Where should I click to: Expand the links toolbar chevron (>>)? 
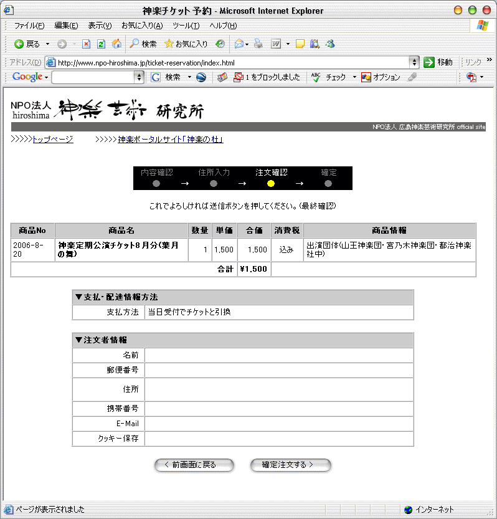coord(490,60)
